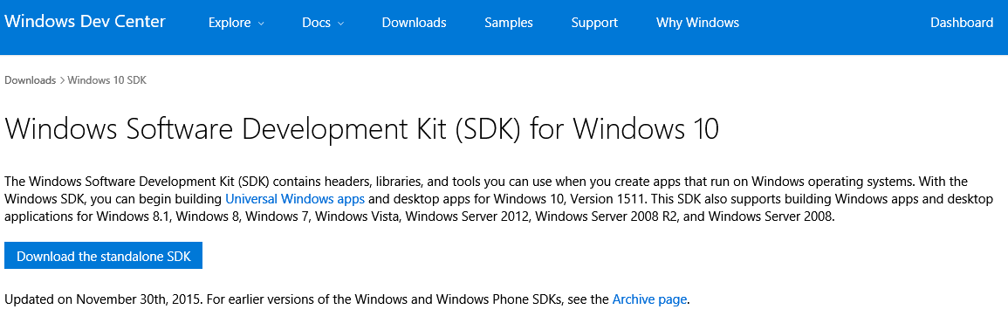Follow the Universal Windows apps link

pos(295,198)
